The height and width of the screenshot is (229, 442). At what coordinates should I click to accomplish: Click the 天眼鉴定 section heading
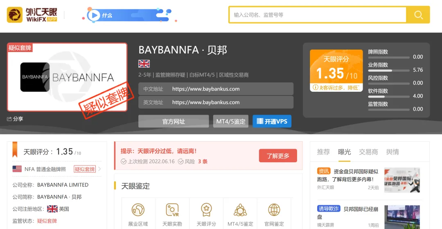point(135,186)
